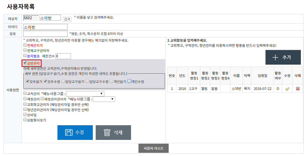Toggle the 모두읽기 permission checkbox
The height and width of the screenshot is (156, 306).
(x=27, y=81)
